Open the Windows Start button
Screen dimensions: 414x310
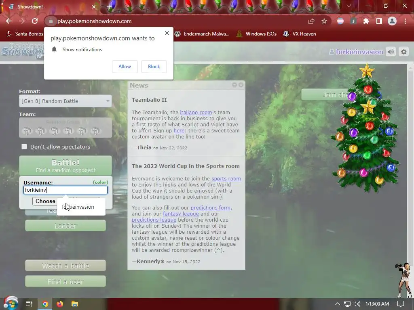coord(11,304)
